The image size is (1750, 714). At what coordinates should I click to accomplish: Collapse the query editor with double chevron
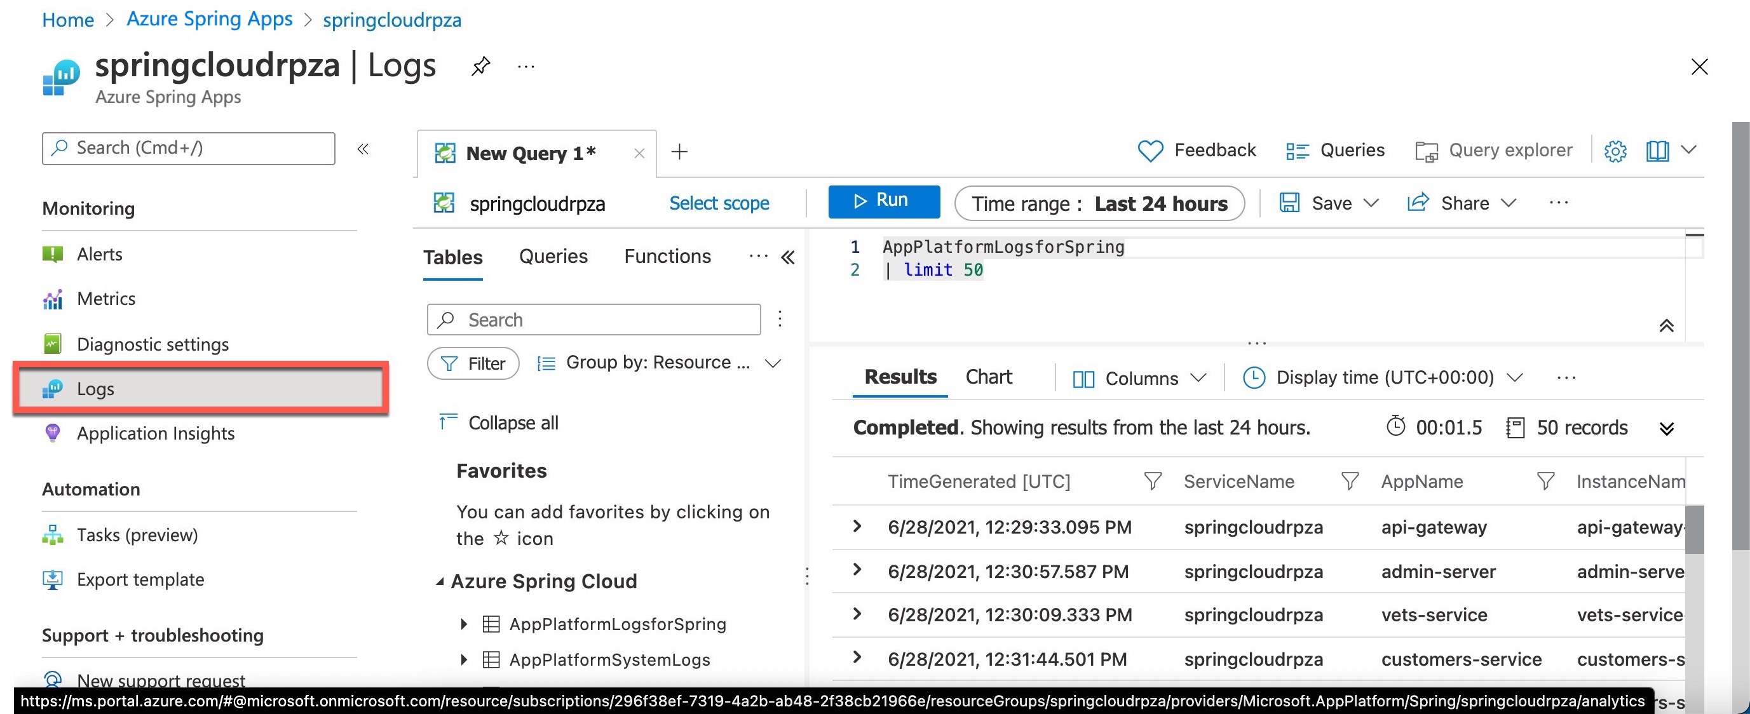pyautogui.click(x=1667, y=325)
